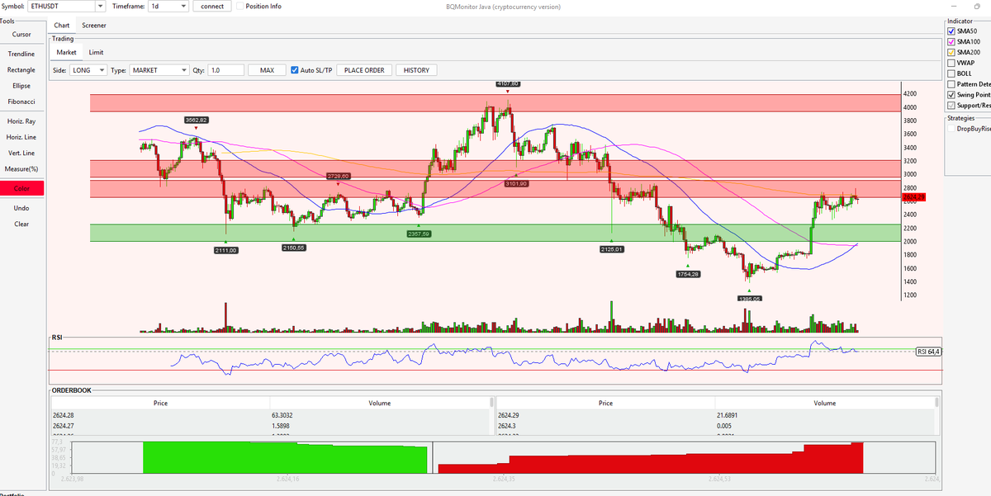Open the Side LONG dropdown
The width and height of the screenshot is (991, 496).
89,70
